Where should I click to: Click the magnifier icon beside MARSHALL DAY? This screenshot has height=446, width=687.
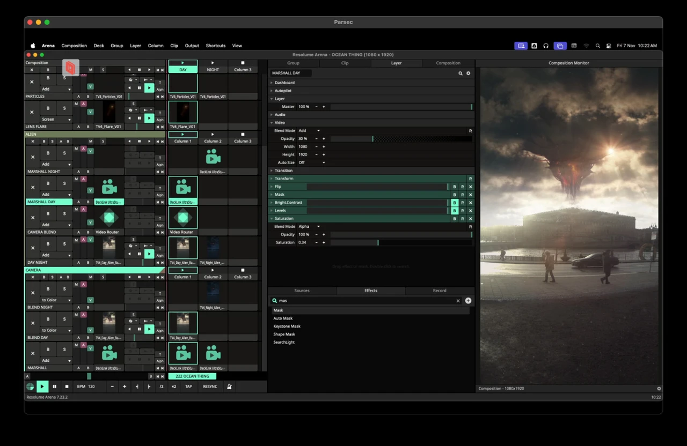460,73
